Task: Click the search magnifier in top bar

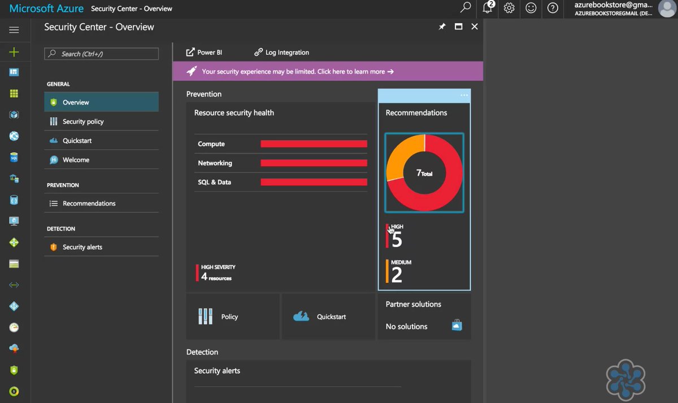Action: point(466,8)
